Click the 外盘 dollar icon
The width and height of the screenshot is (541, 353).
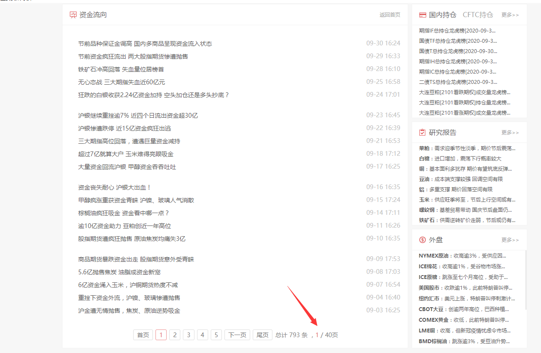pos(422,240)
